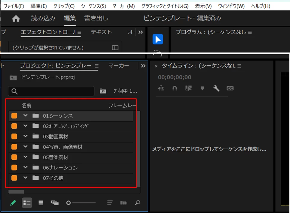Show hidden tabs in upper-left panel group
The width and height of the screenshot is (290, 213).
tap(141, 32)
